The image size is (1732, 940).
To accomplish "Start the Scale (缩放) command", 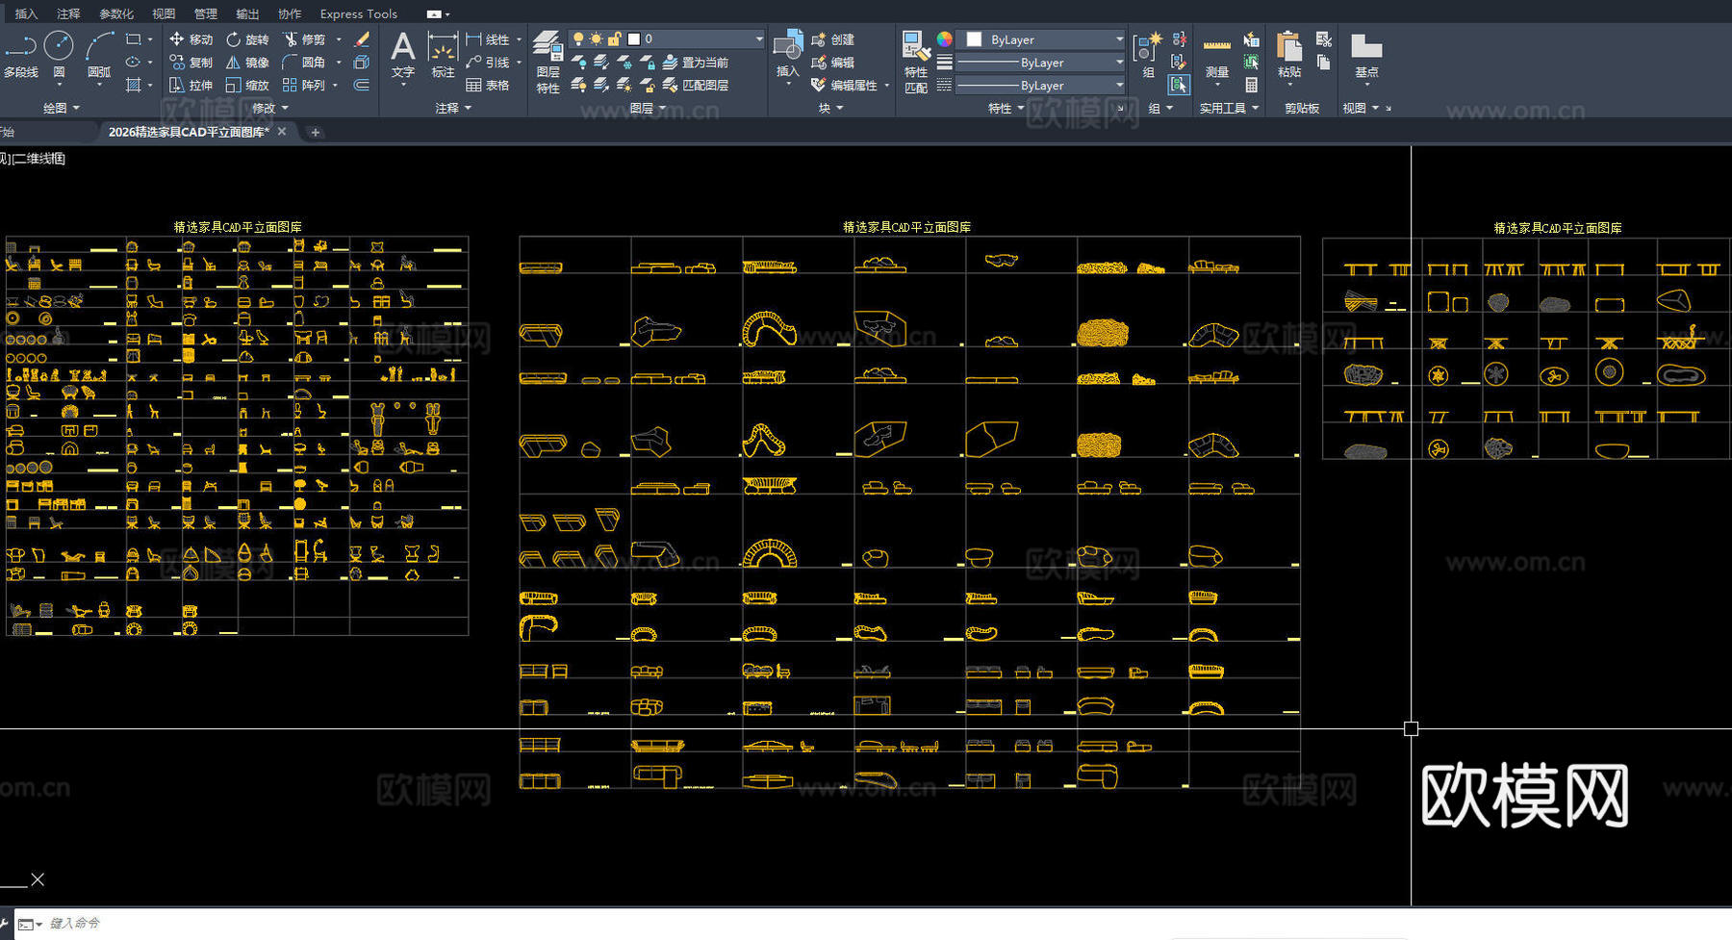I will (x=247, y=85).
